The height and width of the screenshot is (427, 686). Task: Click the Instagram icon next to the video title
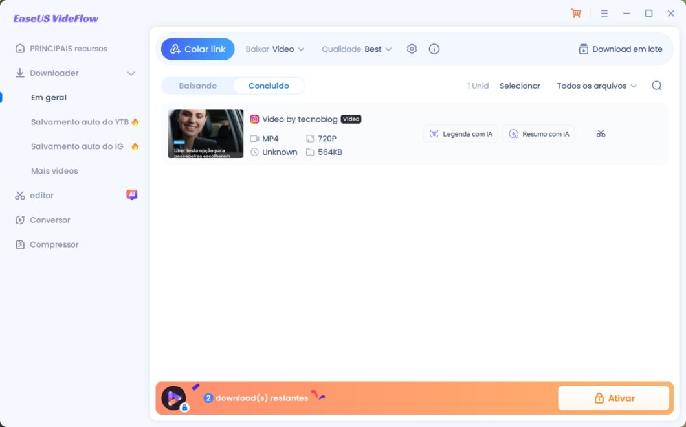(x=254, y=119)
